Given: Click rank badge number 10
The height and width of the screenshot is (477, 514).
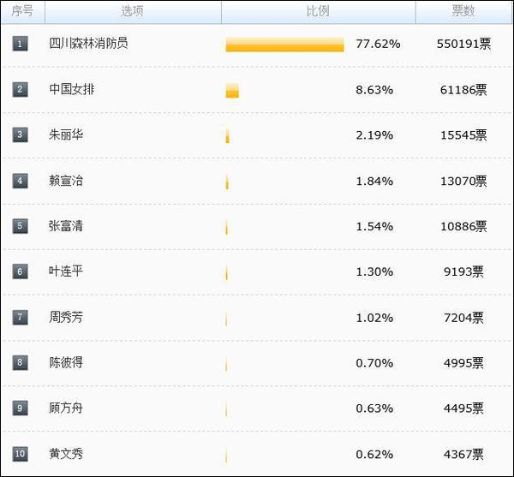Looking at the screenshot, I should click(x=20, y=454).
